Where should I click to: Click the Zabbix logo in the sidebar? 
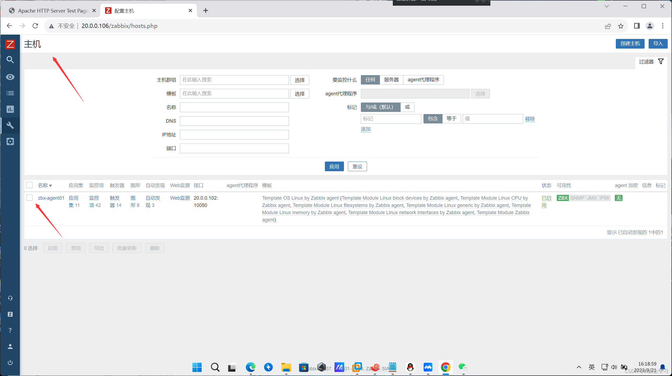pyautogui.click(x=10, y=44)
